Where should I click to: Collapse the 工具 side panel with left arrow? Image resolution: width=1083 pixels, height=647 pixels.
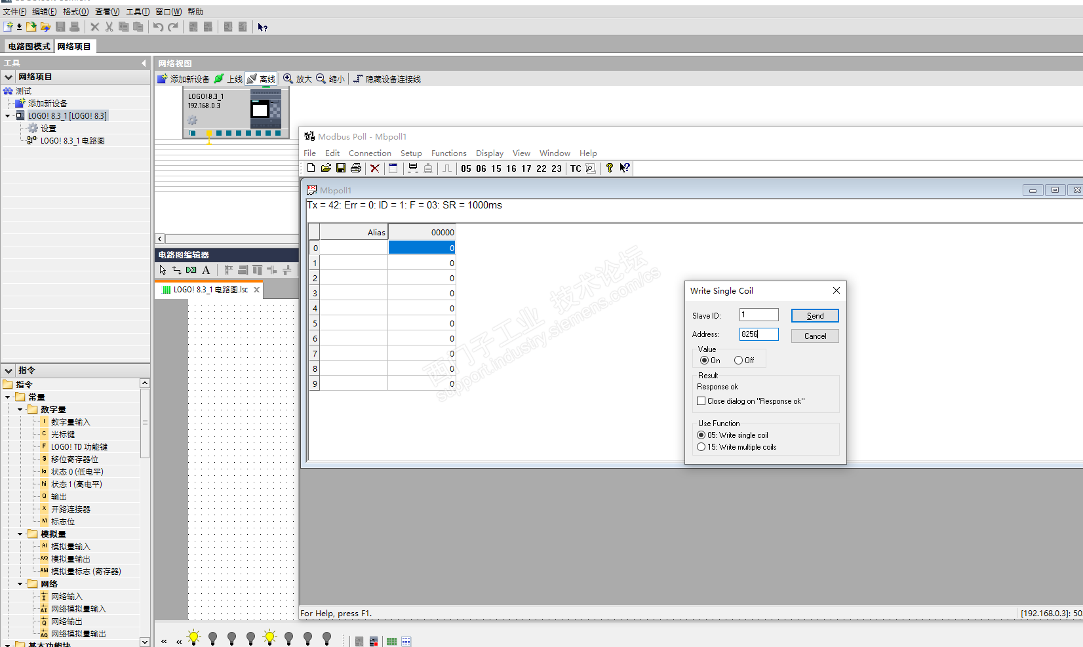tap(144, 63)
